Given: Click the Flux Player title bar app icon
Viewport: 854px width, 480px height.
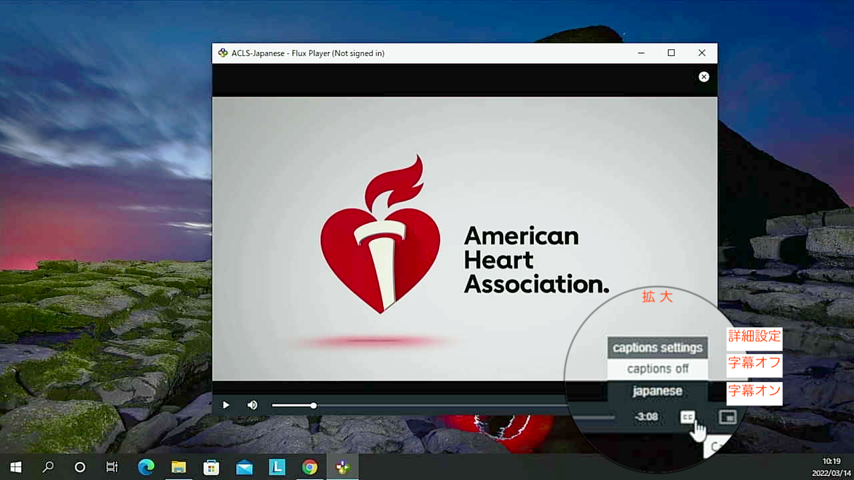Looking at the screenshot, I should pos(223,53).
